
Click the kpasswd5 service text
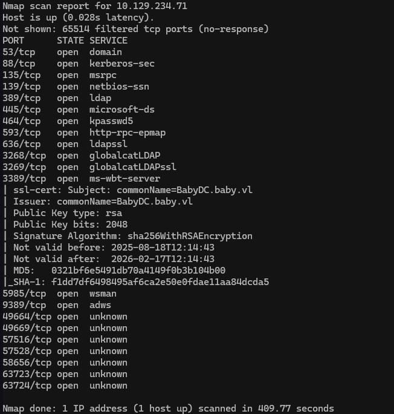pyautogui.click(x=111, y=121)
